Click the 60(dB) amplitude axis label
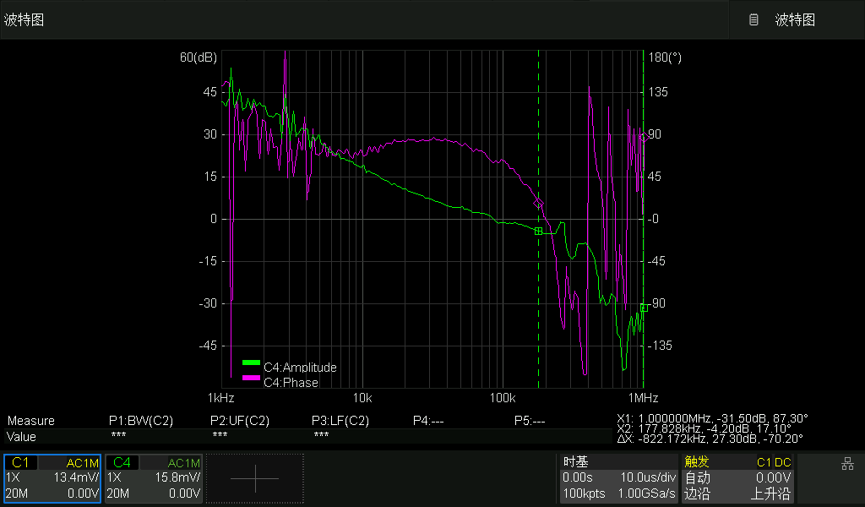This screenshot has width=865, height=507. 198,57
